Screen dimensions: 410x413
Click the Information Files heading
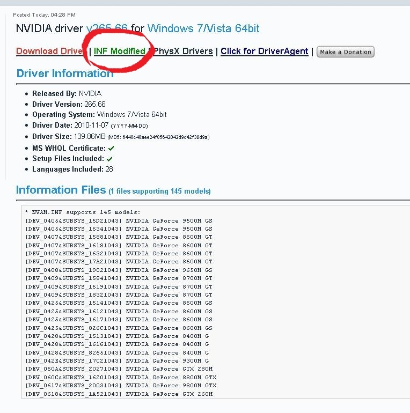(61, 190)
